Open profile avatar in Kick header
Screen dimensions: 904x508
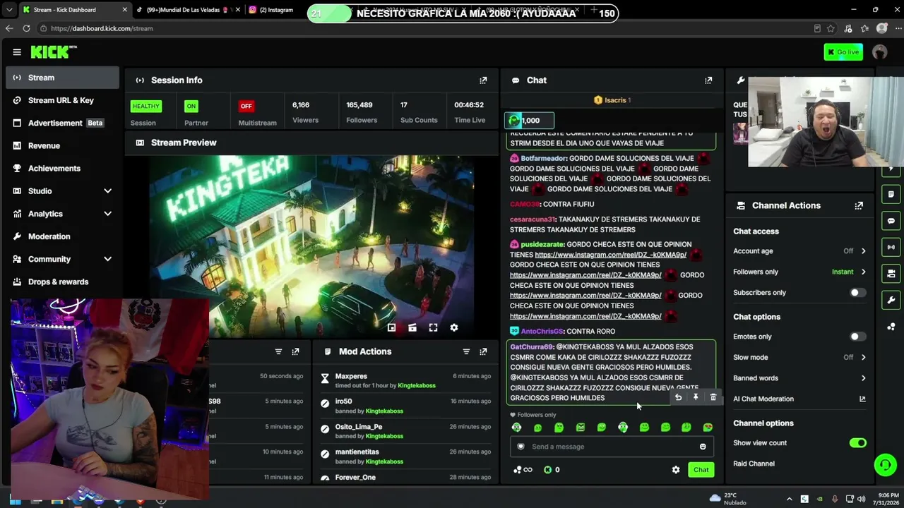tap(879, 52)
